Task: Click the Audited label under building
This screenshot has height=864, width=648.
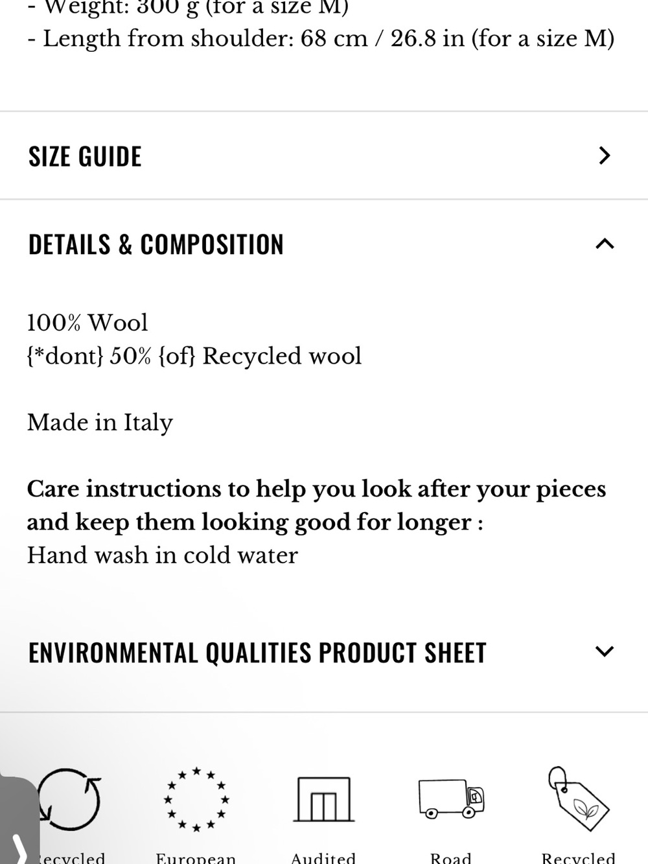Action: 323,857
